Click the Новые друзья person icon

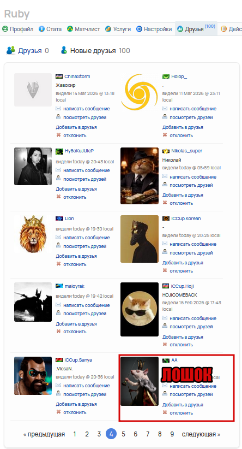pos(64,51)
